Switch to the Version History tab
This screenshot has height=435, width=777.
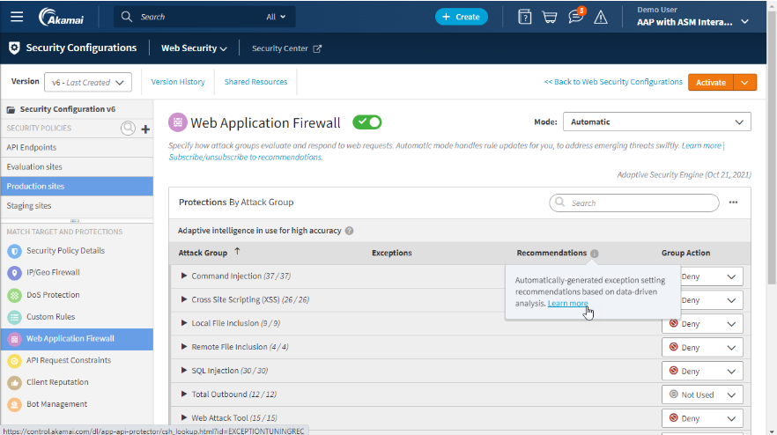[x=178, y=82]
